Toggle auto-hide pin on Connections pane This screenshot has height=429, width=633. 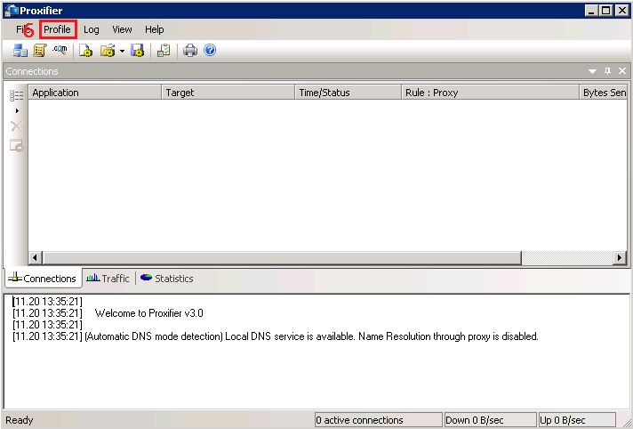(607, 71)
